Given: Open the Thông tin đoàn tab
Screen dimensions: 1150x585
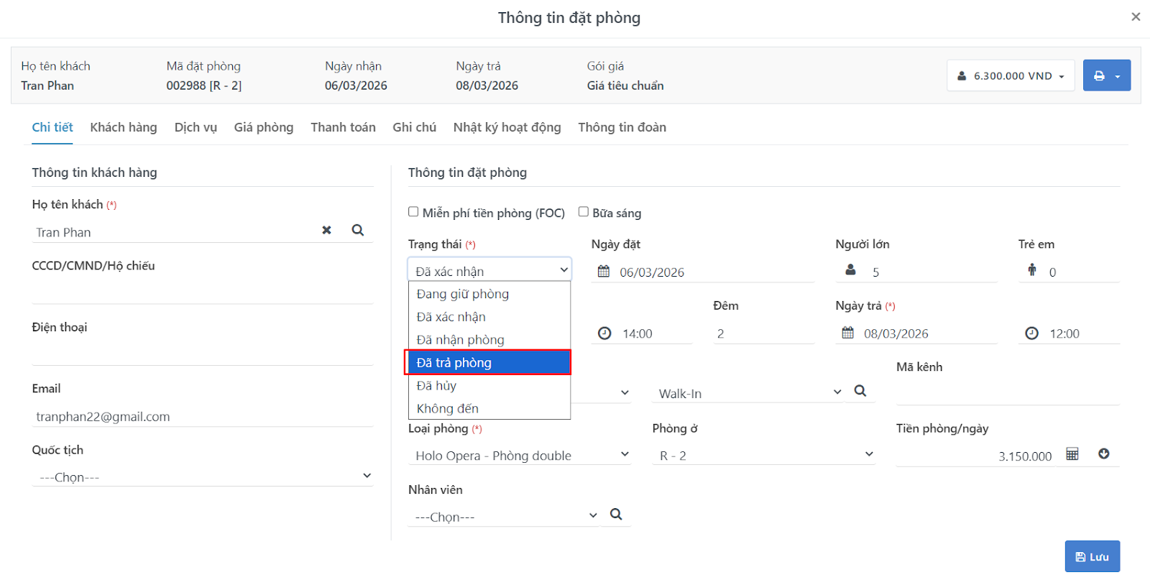Looking at the screenshot, I should click(622, 127).
